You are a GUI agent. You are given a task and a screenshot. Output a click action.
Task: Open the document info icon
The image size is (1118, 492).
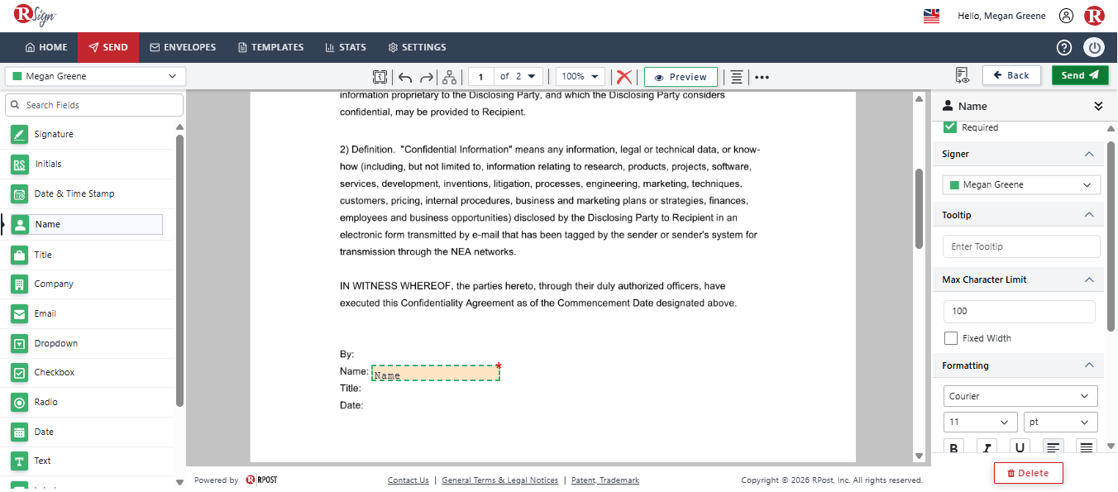tap(380, 77)
